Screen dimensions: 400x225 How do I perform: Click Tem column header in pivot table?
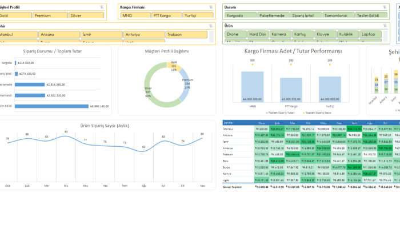354,123
